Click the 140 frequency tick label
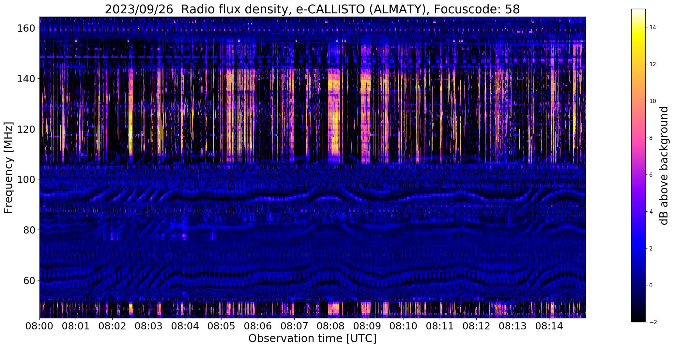Screen dimensions: 674x348 [25, 79]
